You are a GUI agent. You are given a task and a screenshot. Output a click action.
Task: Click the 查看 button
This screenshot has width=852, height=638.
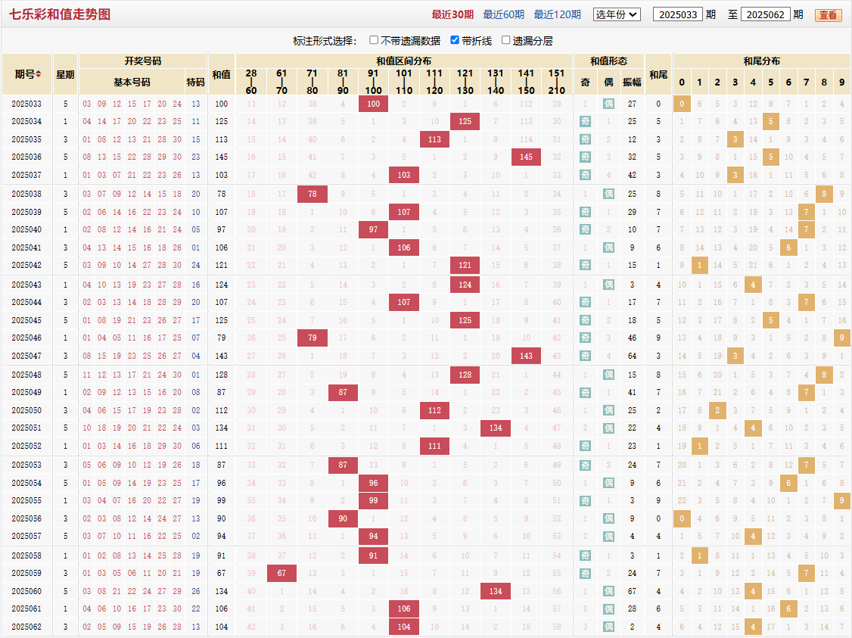[828, 15]
